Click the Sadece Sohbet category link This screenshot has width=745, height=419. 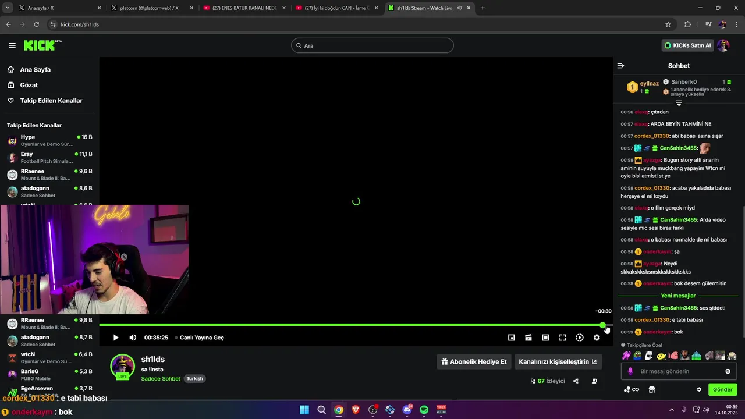pos(161,379)
